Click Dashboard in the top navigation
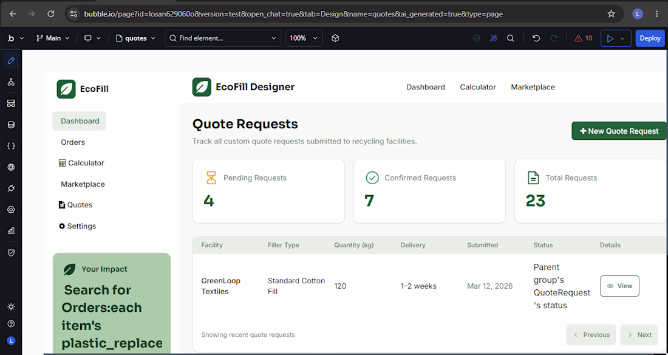 [426, 87]
